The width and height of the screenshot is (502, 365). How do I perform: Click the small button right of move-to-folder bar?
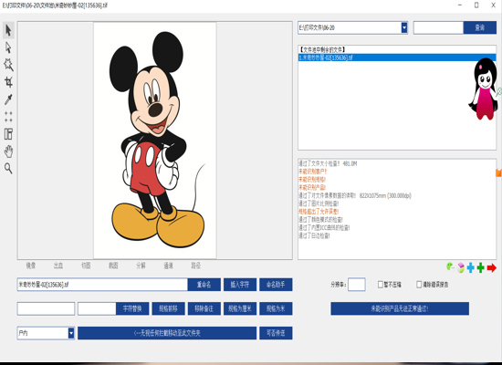(x=276, y=333)
